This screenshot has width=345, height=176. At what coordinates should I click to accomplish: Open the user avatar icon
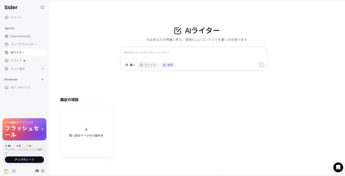click(6, 171)
